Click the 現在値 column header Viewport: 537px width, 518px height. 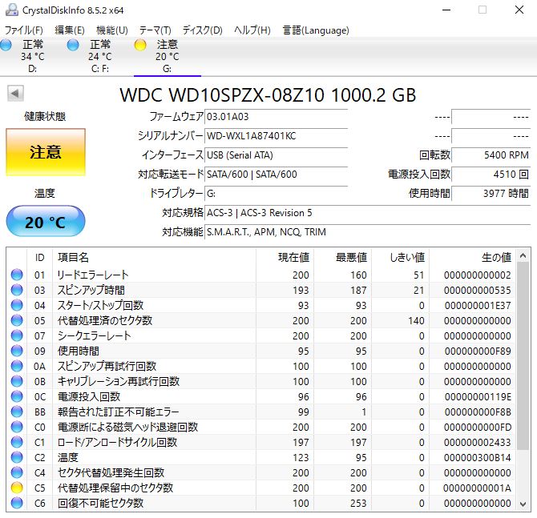285,257
